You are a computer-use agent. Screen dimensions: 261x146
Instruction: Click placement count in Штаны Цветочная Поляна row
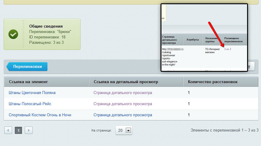pyautogui.click(x=189, y=93)
